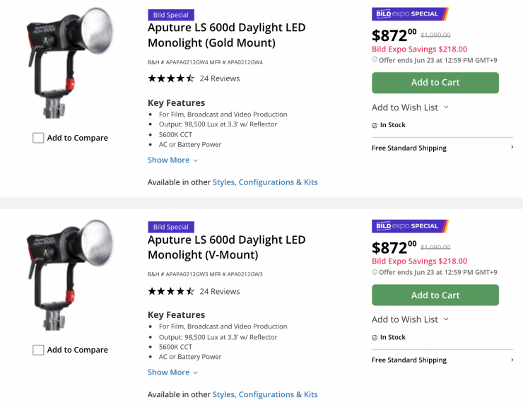The height and width of the screenshot is (407, 523).
Task: Expand Show More features for Gold Mount
Action: click(172, 160)
